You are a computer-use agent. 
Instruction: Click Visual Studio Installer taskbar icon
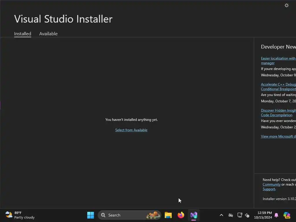pos(194,215)
